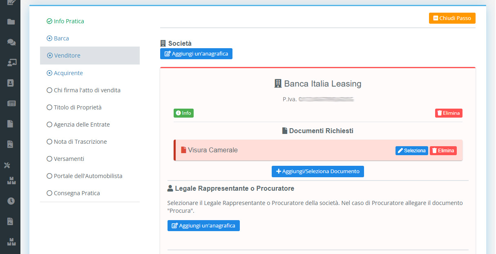
Task: Click the Legale Rappresentante o Procuratore heading
Action: 235,188
